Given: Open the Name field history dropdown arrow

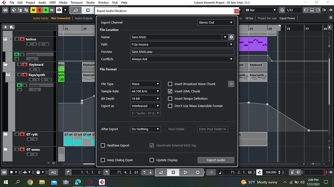Looking at the screenshot, I should pos(225,37).
